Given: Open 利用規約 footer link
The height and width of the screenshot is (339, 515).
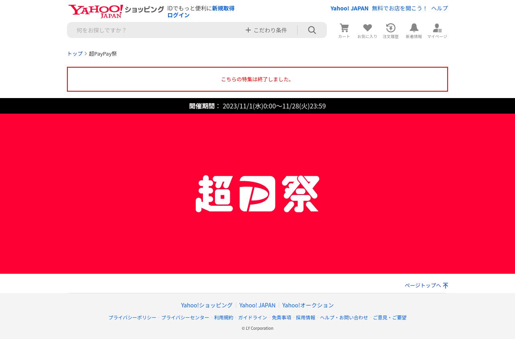Looking at the screenshot, I should click(x=223, y=317).
